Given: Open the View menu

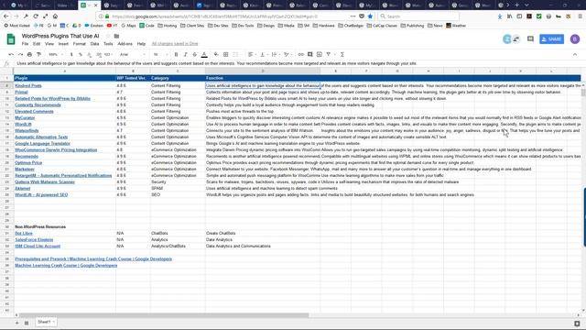Looking at the screenshot, I should click(x=49, y=44).
